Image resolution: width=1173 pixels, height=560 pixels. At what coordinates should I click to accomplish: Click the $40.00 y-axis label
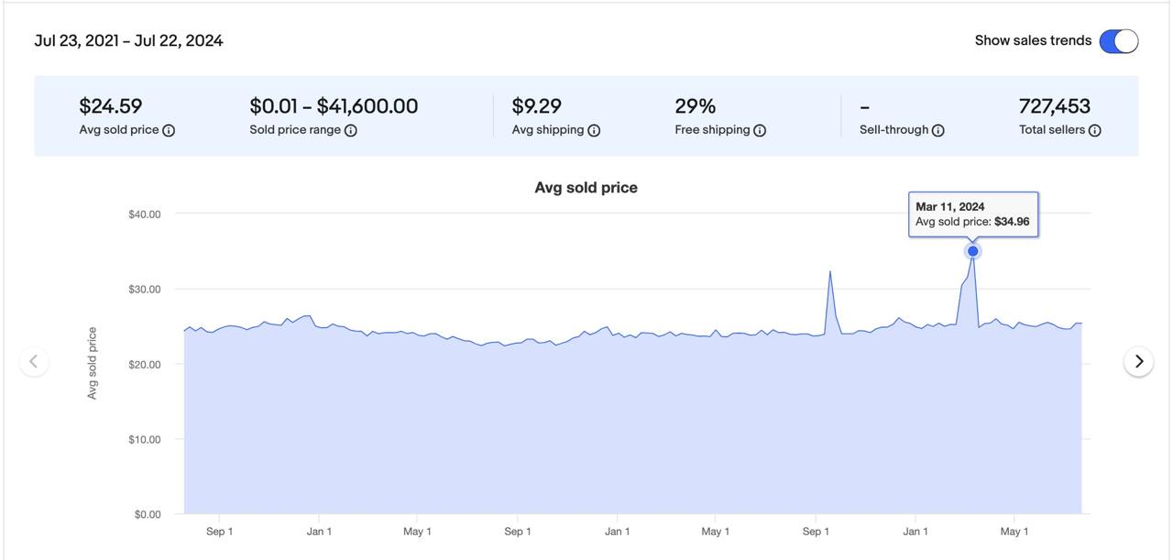[145, 214]
